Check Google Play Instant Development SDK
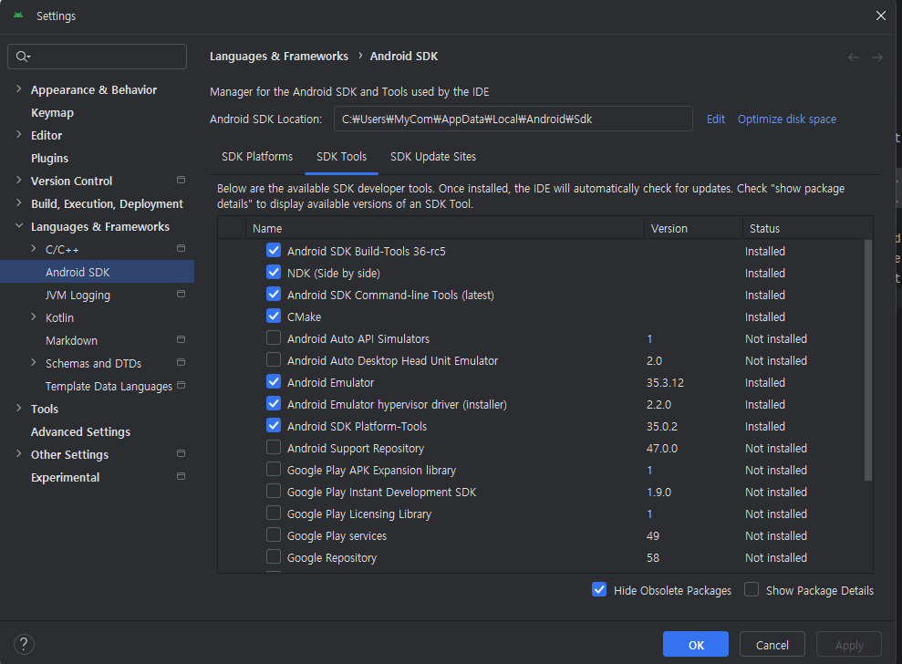This screenshot has width=902, height=664. (x=274, y=491)
